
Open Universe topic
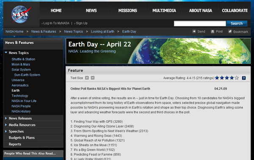click(18, 80)
